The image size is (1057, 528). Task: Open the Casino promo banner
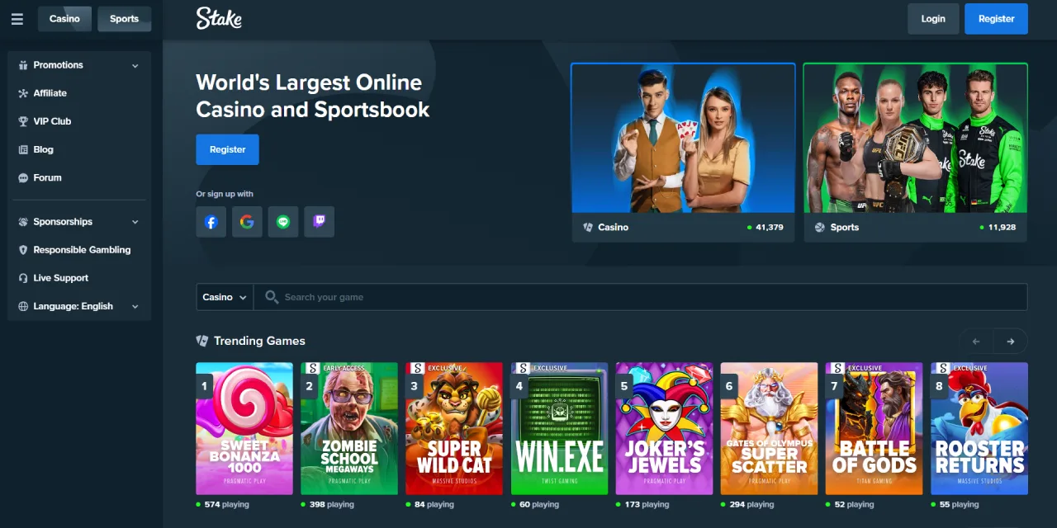click(x=683, y=153)
